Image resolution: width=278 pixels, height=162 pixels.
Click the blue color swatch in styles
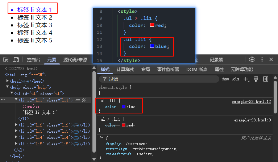[x=124, y=107]
